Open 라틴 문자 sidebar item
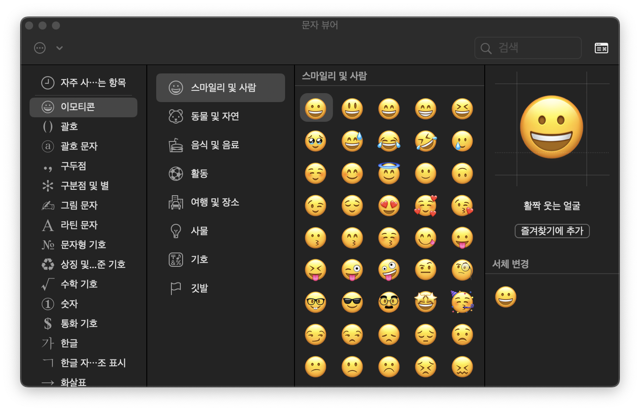Screen dimensions: 640x411 [83, 225]
